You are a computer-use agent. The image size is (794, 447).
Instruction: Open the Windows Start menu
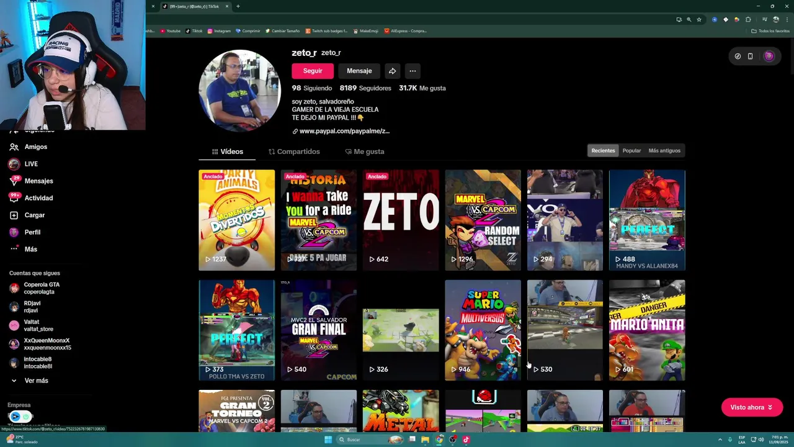point(328,440)
